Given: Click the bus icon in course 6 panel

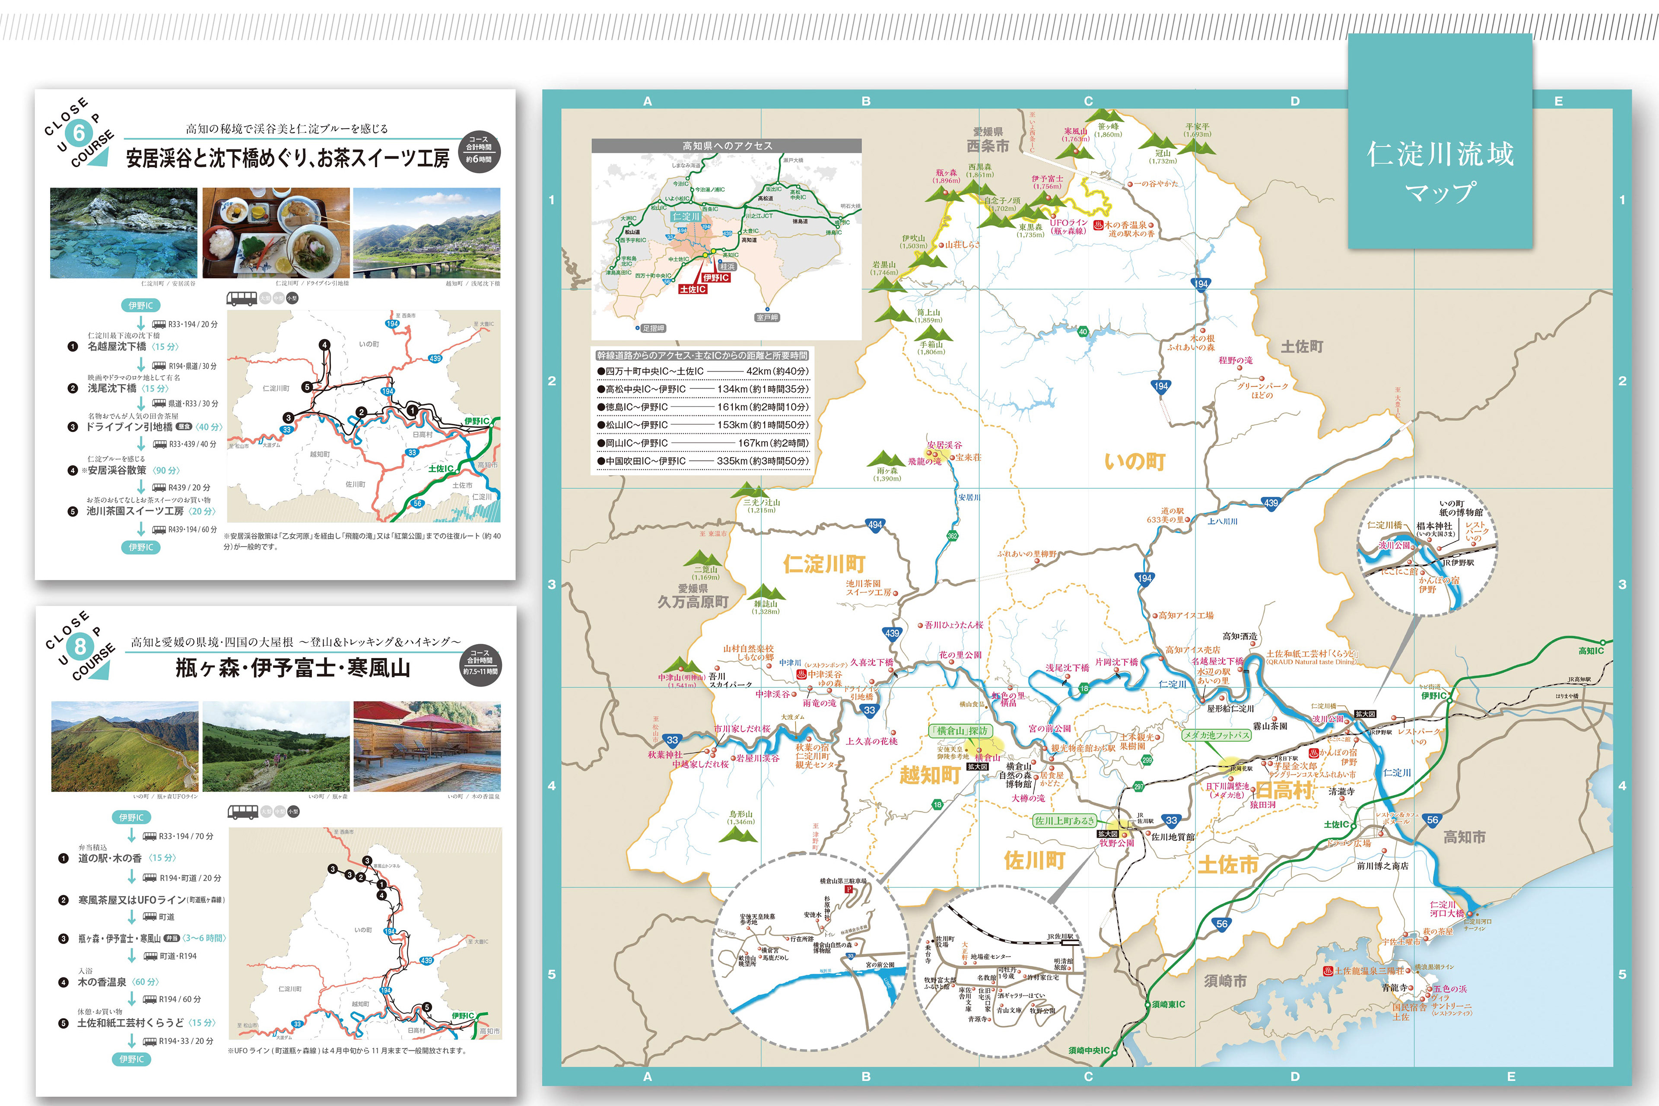Looking at the screenshot, I should pos(241,299).
